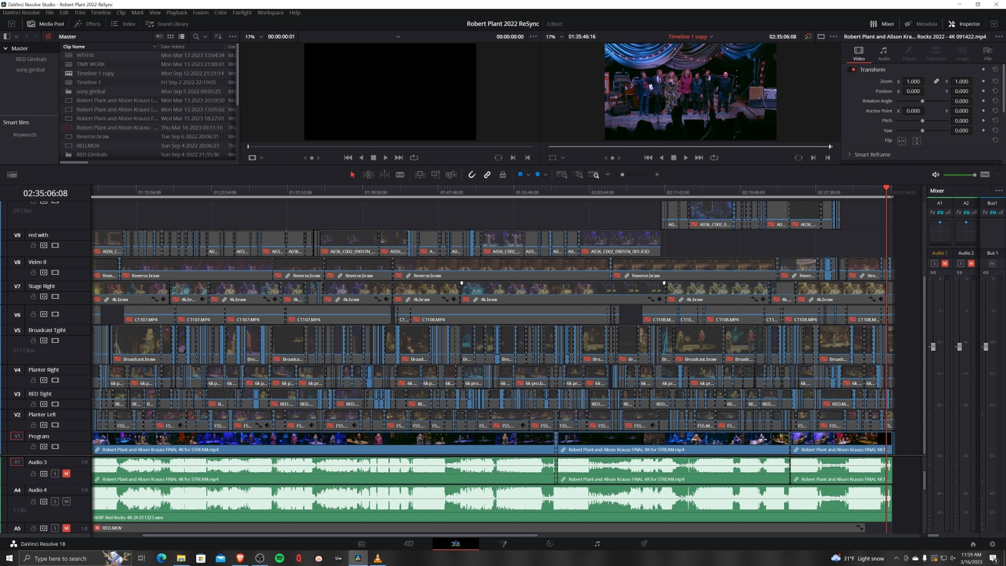This screenshot has width=1006, height=566.
Task: Click the blue Marker icon
Action: pyautogui.click(x=538, y=174)
